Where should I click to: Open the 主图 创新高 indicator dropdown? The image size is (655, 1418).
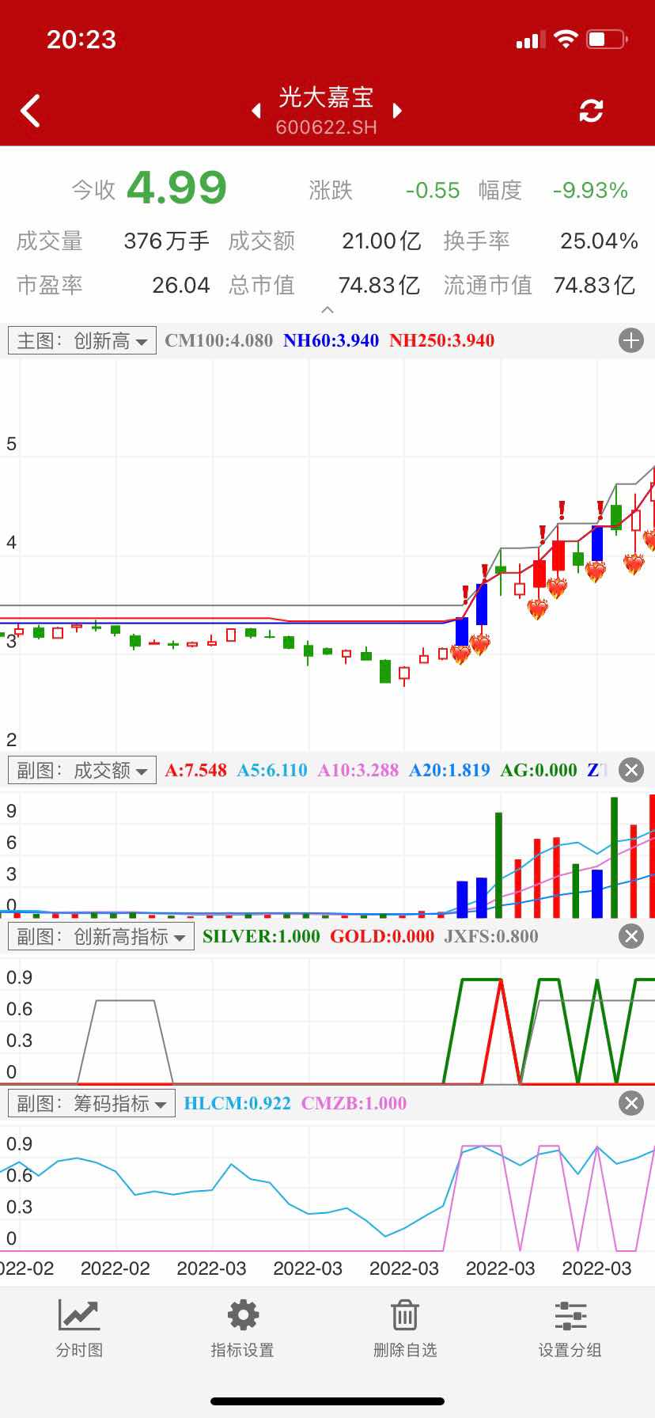click(x=82, y=341)
